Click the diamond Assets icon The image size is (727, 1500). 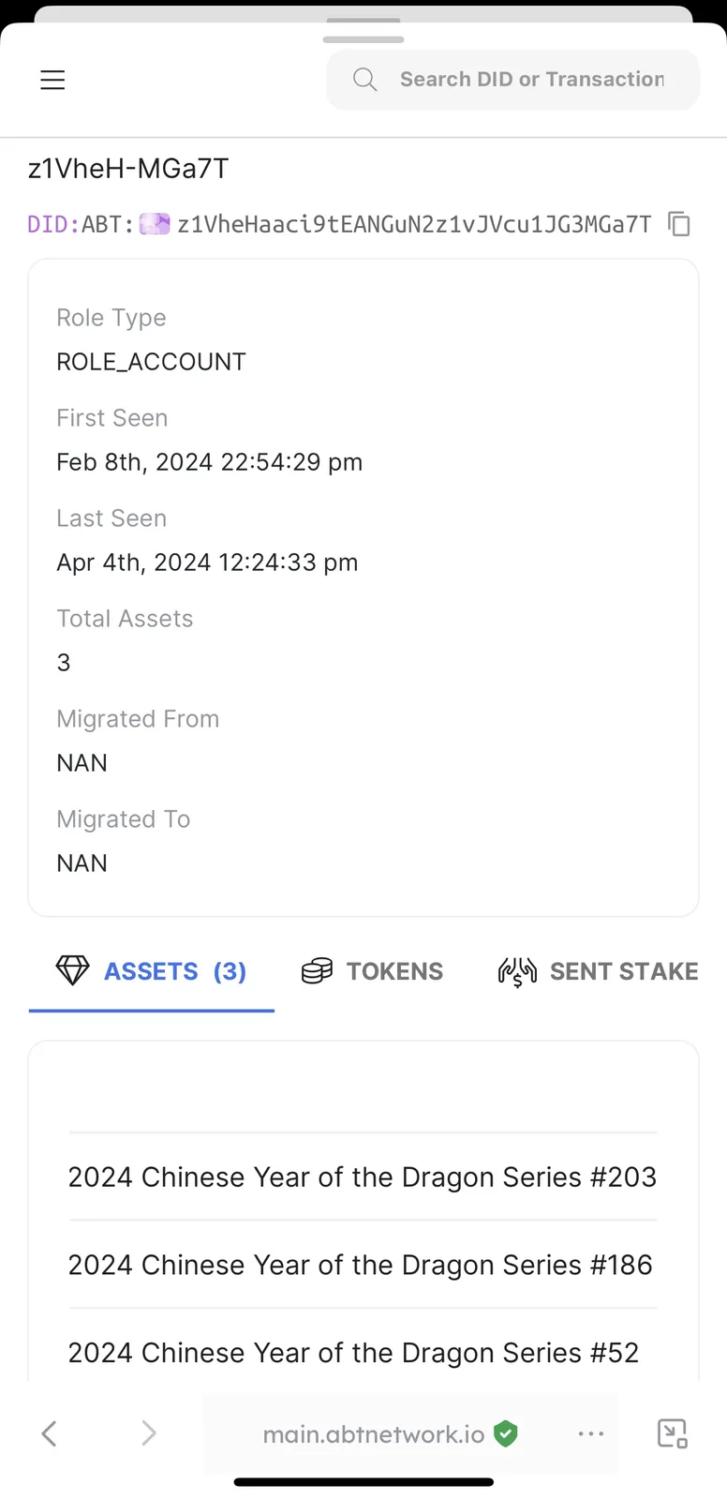click(72, 971)
